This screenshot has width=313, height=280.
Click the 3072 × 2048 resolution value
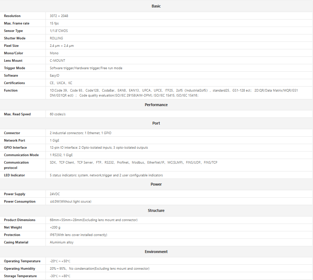[59, 16]
